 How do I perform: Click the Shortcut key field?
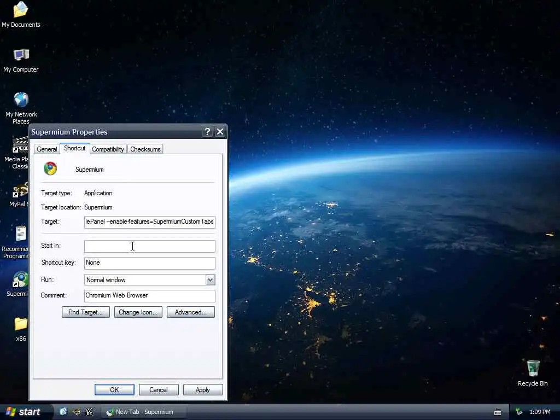[x=150, y=263]
